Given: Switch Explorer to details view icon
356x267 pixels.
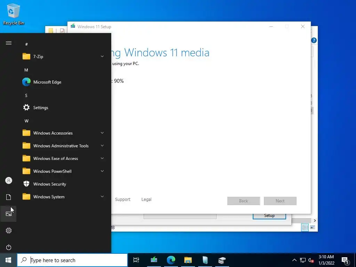Looking at the screenshot, I should [x=305, y=227].
